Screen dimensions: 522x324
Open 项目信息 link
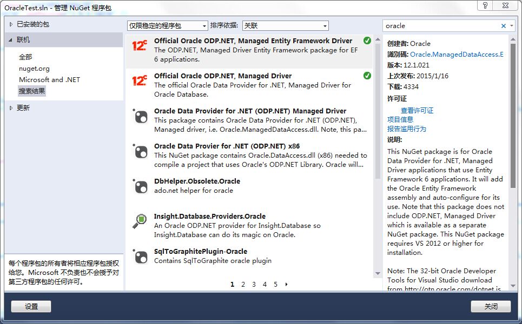400,120
